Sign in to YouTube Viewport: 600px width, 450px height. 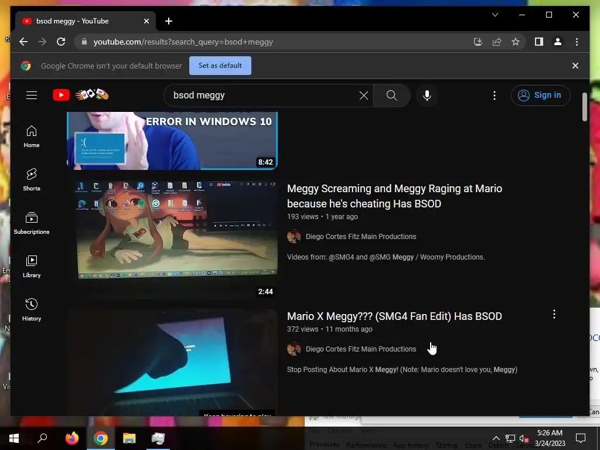point(540,96)
